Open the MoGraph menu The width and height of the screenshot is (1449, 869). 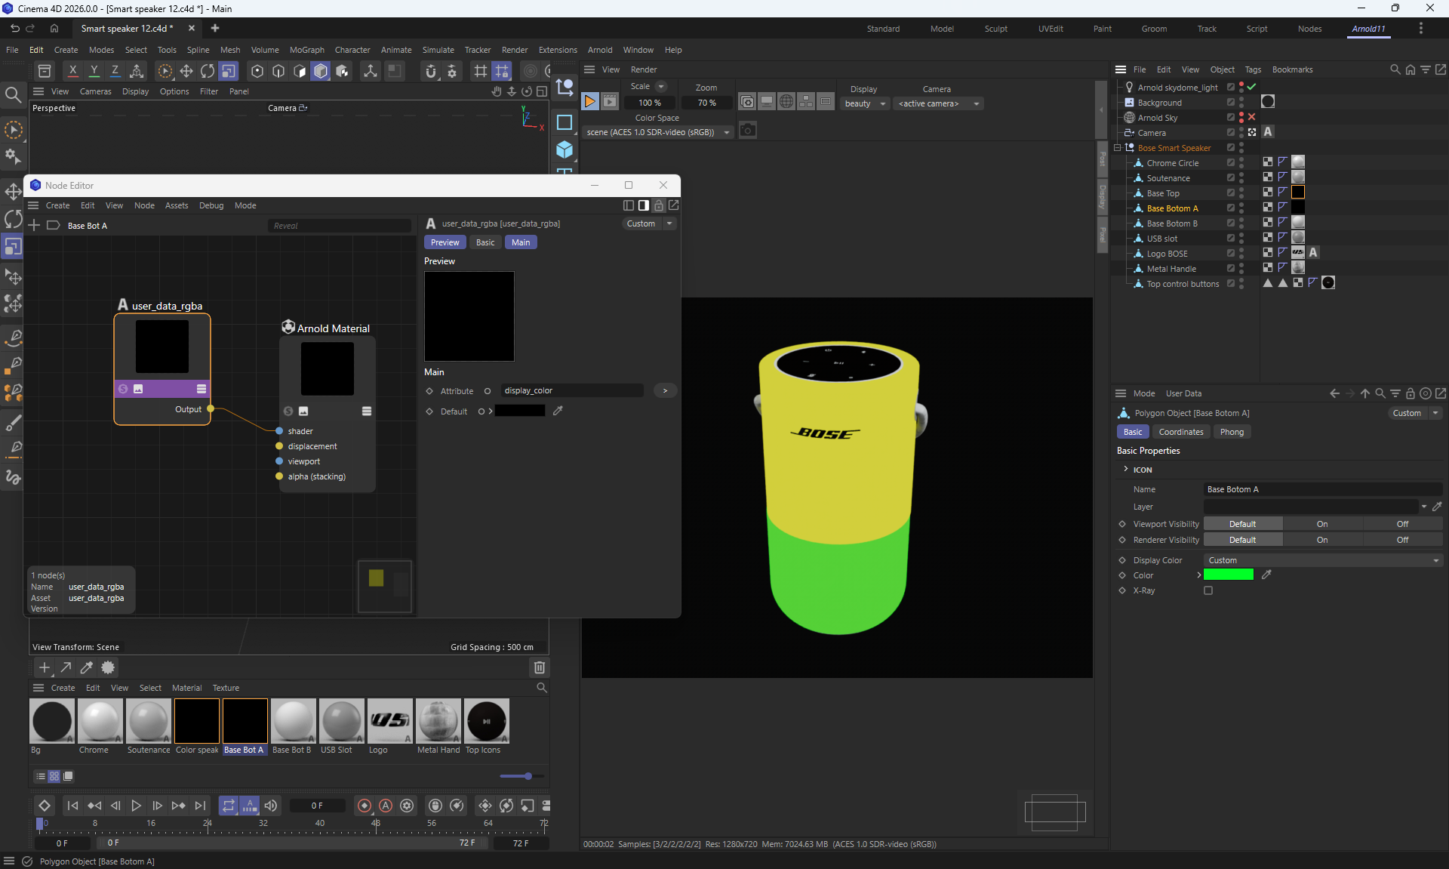(306, 50)
